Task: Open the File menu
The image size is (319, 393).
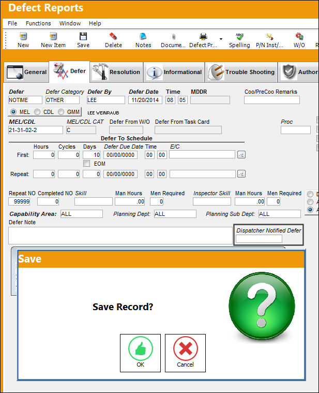Action: [12, 23]
